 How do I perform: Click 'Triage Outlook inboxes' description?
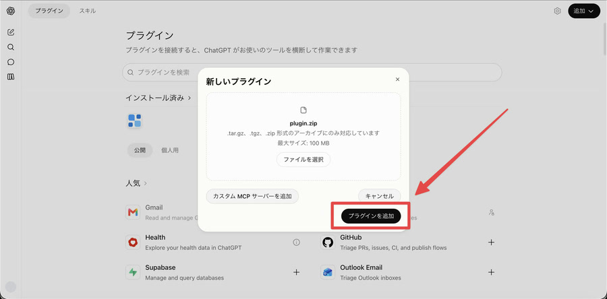[370, 277]
